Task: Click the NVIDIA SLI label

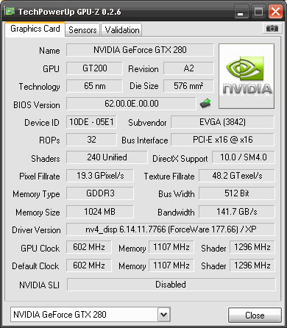Action: (39, 285)
